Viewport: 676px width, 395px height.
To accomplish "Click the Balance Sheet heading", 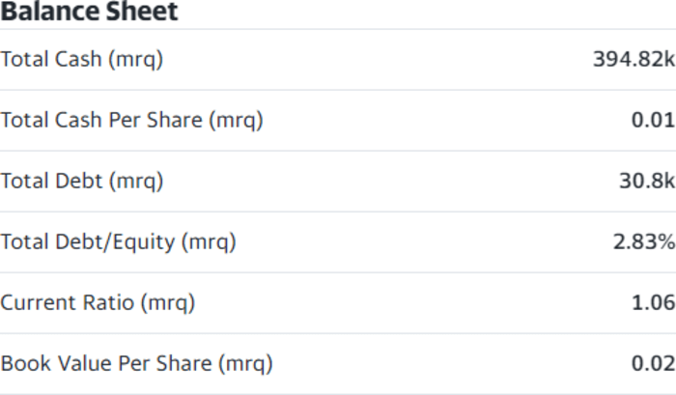I will (x=89, y=11).
